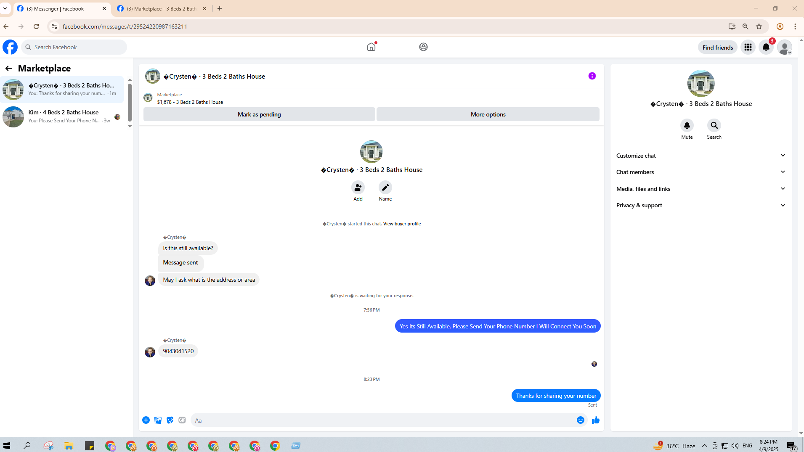Click the Name edit pencil icon
This screenshot has width=804, height=452.
point(385,188)
